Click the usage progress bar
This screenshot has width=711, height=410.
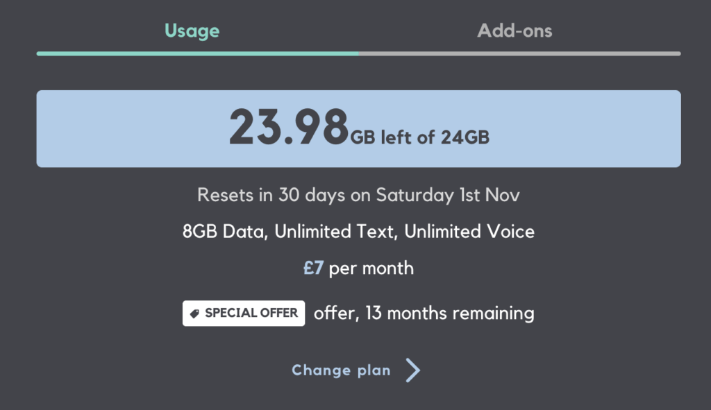359,52
